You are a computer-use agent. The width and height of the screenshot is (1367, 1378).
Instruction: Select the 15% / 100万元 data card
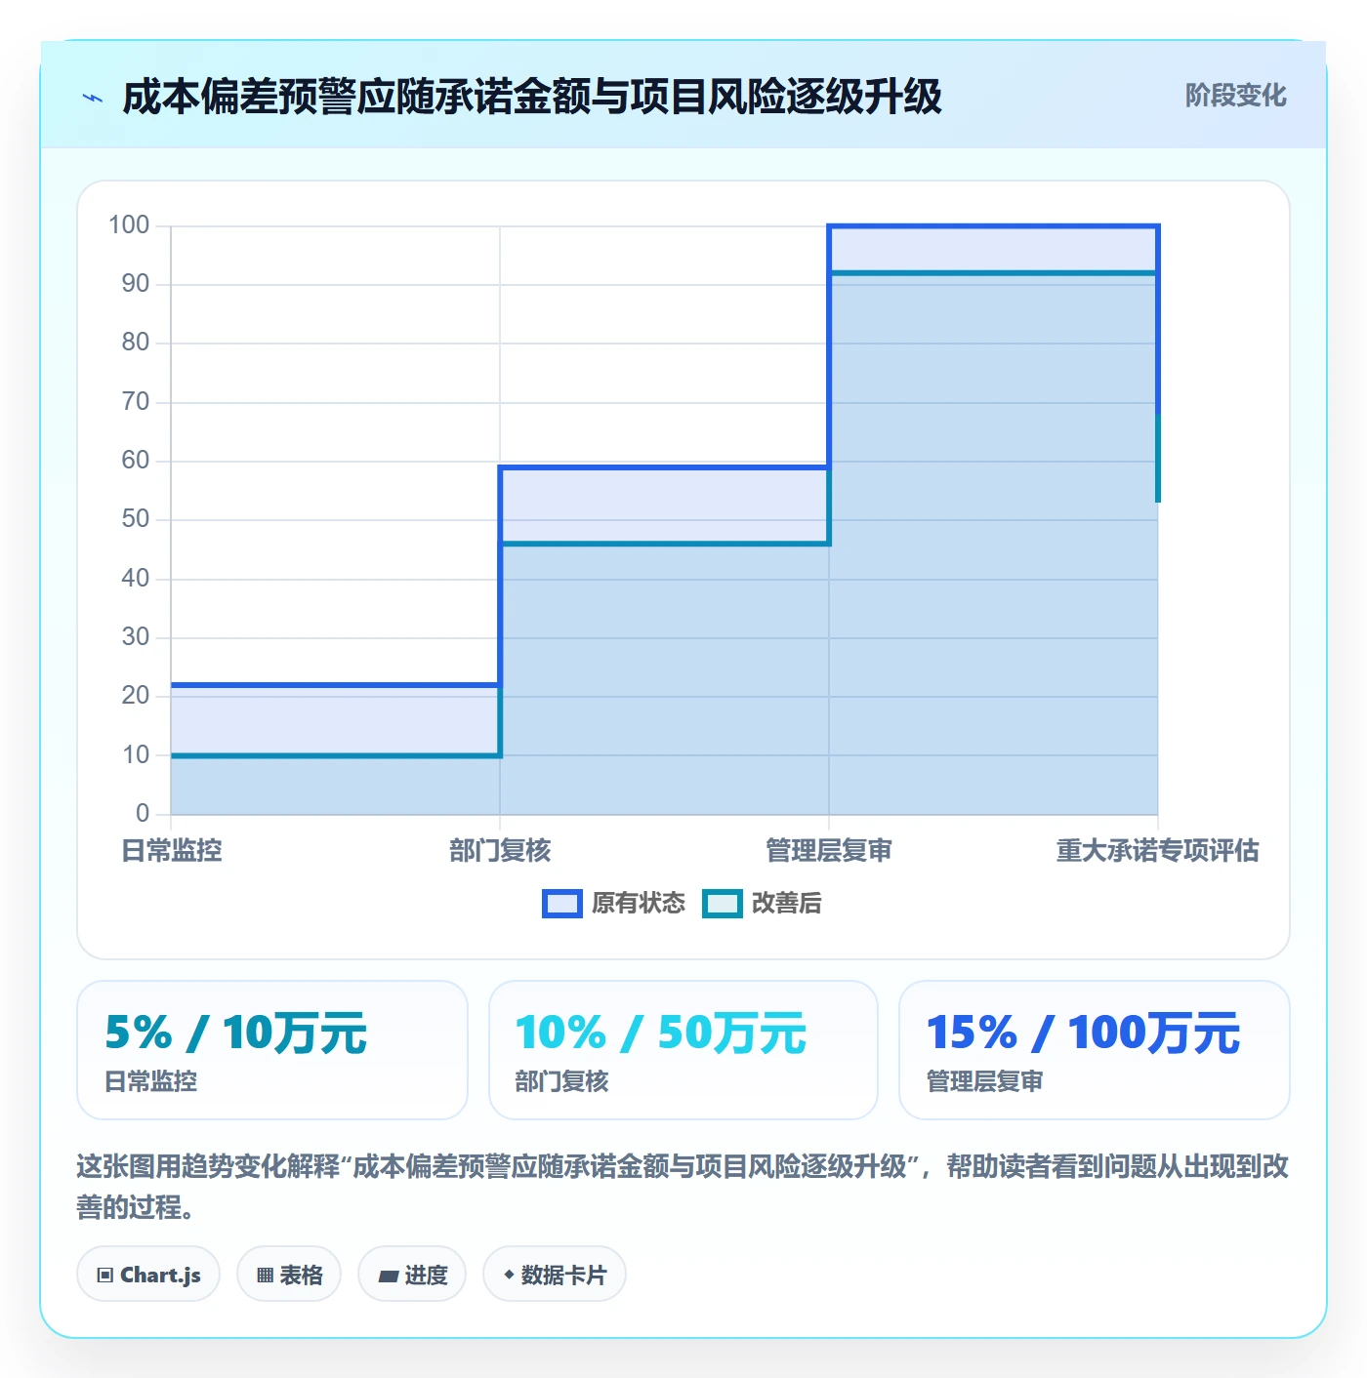click(x=1095, y=1050)
